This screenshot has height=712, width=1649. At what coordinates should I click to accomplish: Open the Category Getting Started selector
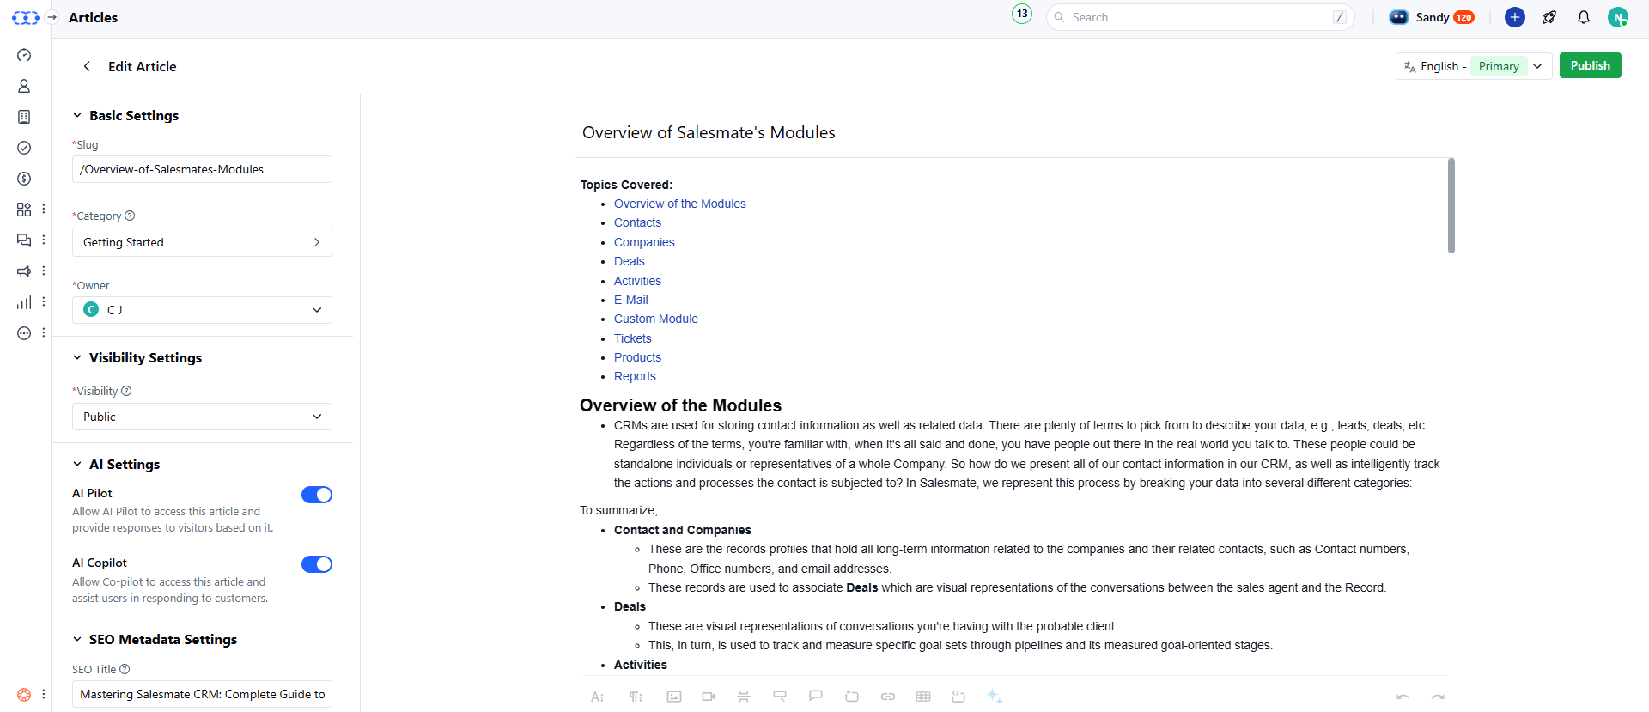202,242
